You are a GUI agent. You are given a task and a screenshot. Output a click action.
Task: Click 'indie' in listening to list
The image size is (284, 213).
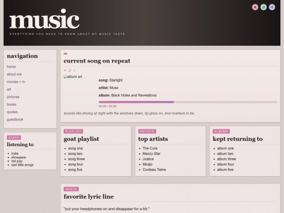tap(15, 154)
